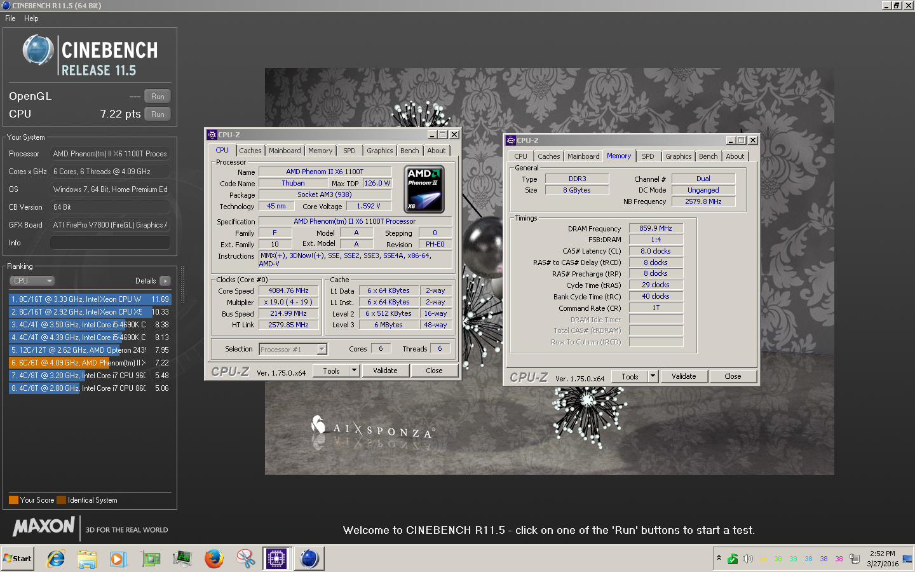Expand Tools dropdown arrow in left CPU-Z

pos(355,371)
